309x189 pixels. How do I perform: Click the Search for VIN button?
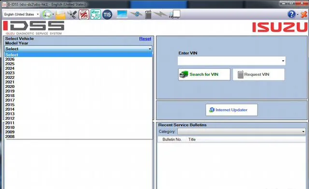pyautogui.click(x=204, y=74)
